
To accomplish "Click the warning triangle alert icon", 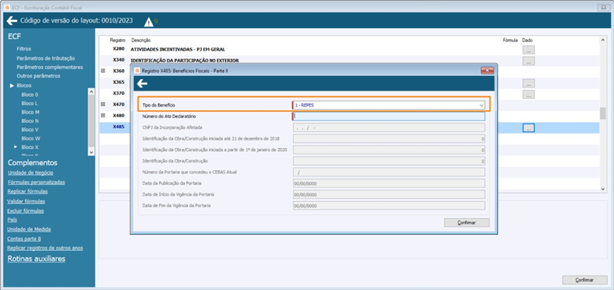I will pyautogui.click(x=149, y=22).
